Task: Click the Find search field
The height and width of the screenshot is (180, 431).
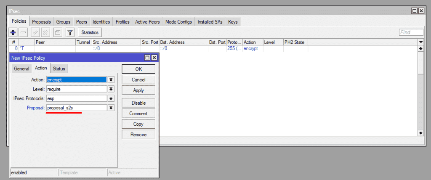Action: (411, 32)
